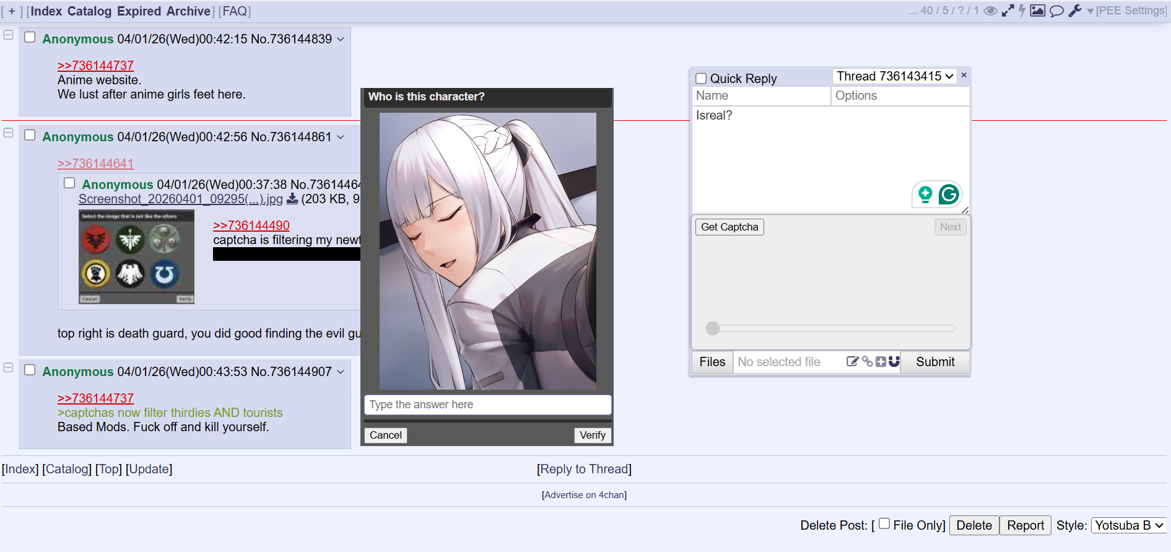This screenshot has height=552, width=1171.
Task: Click the anime character captcha image
Action: click(488, 251)
